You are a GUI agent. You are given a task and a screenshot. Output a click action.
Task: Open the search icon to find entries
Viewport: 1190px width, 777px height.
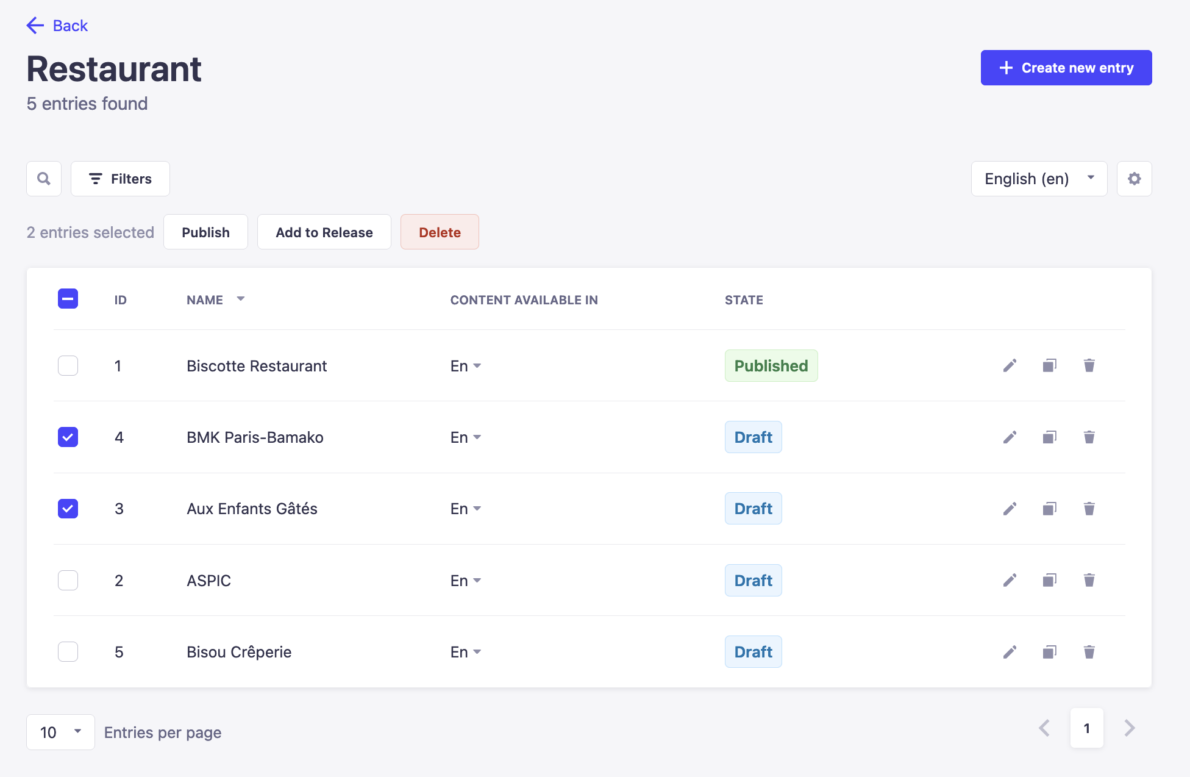(43, 178)
